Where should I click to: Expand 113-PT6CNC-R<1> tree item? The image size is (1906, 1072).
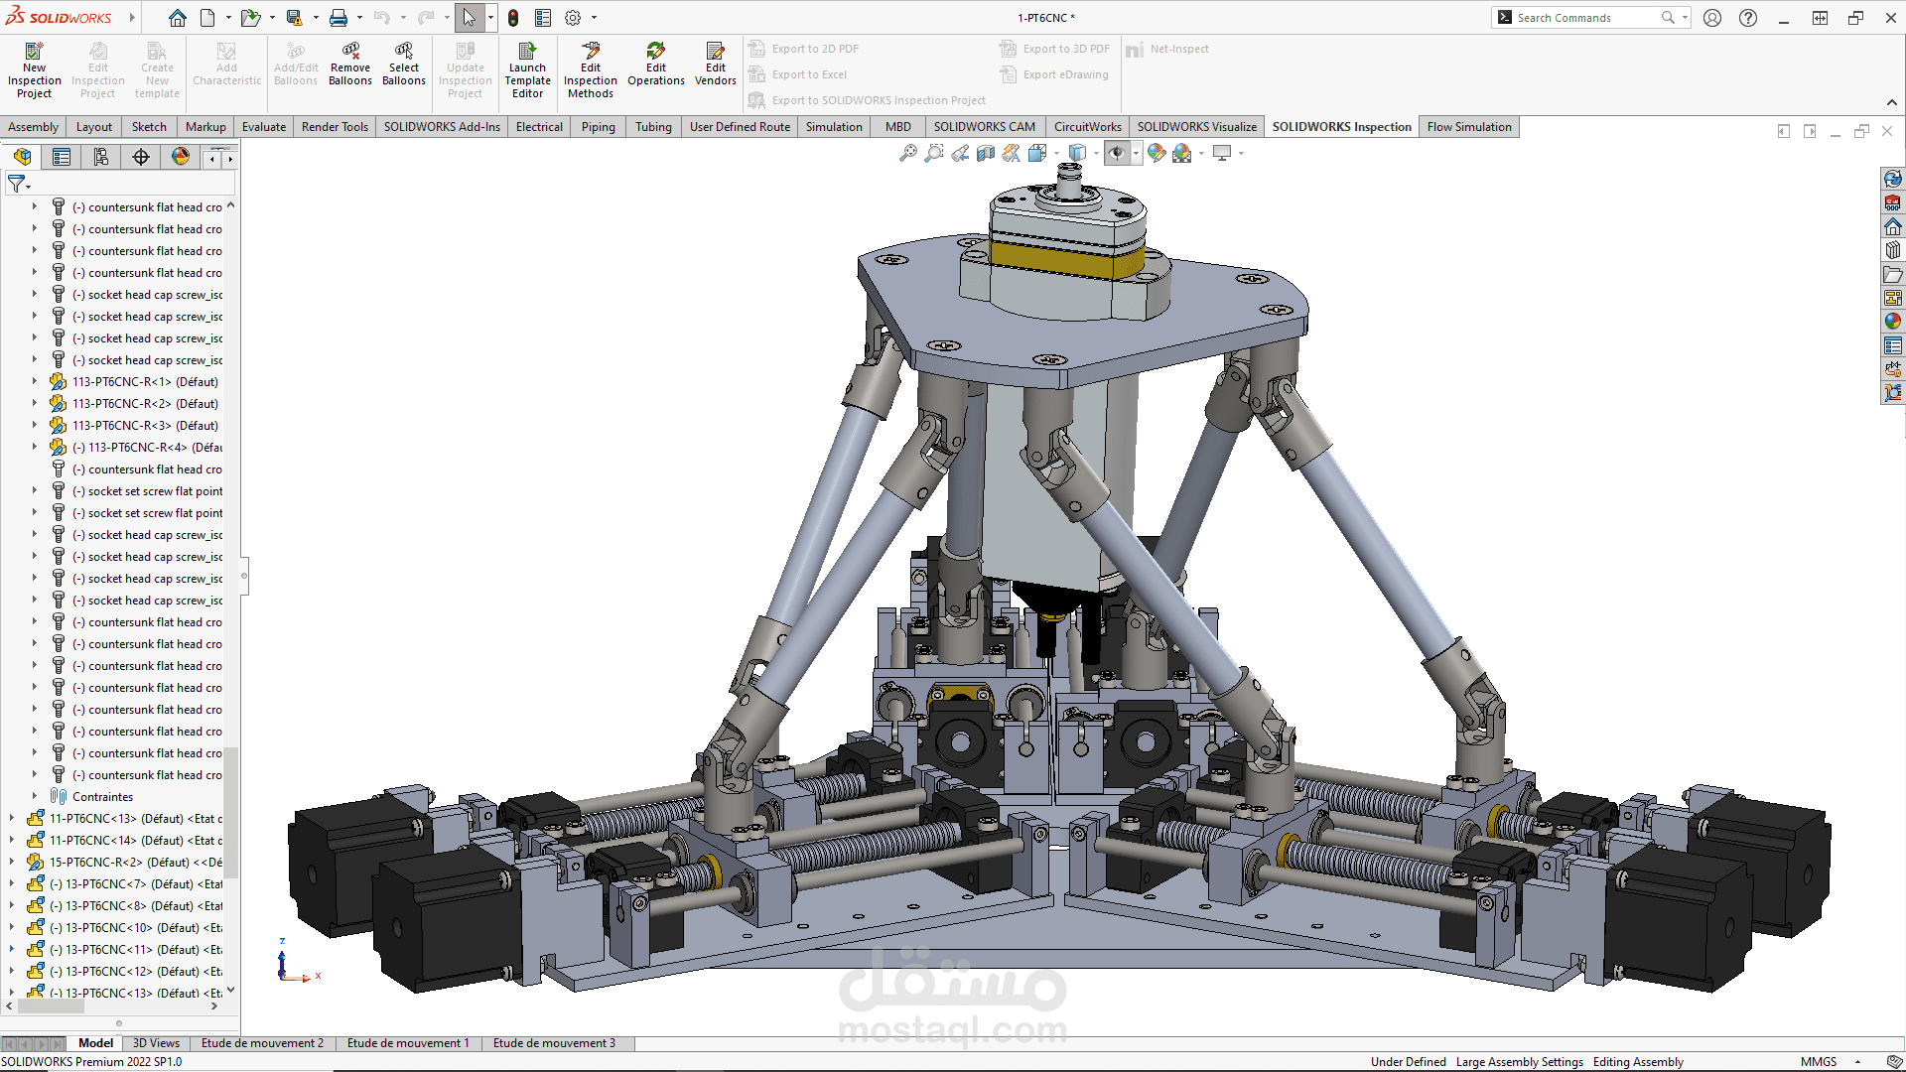click(x=34, y=382)
